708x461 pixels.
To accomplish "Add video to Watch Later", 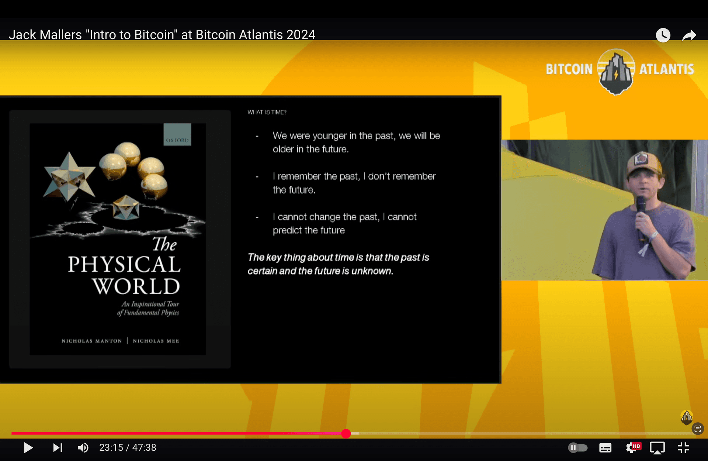I will click(663, 35).
